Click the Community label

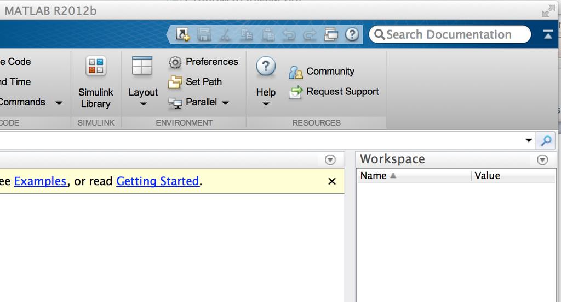point(330,72)
